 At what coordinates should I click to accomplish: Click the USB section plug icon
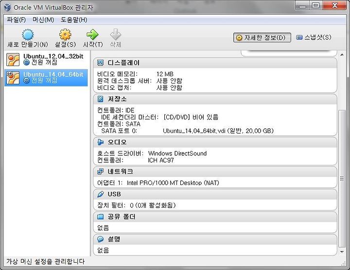tap(101, 194)
